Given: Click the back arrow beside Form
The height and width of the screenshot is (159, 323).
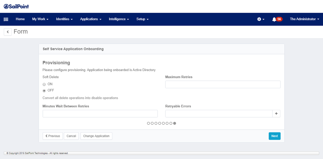Looking at the screenshot, I should click(x=8, y=32).
